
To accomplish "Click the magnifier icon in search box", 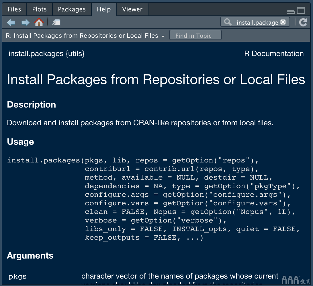I will click(x=228, y=22).
